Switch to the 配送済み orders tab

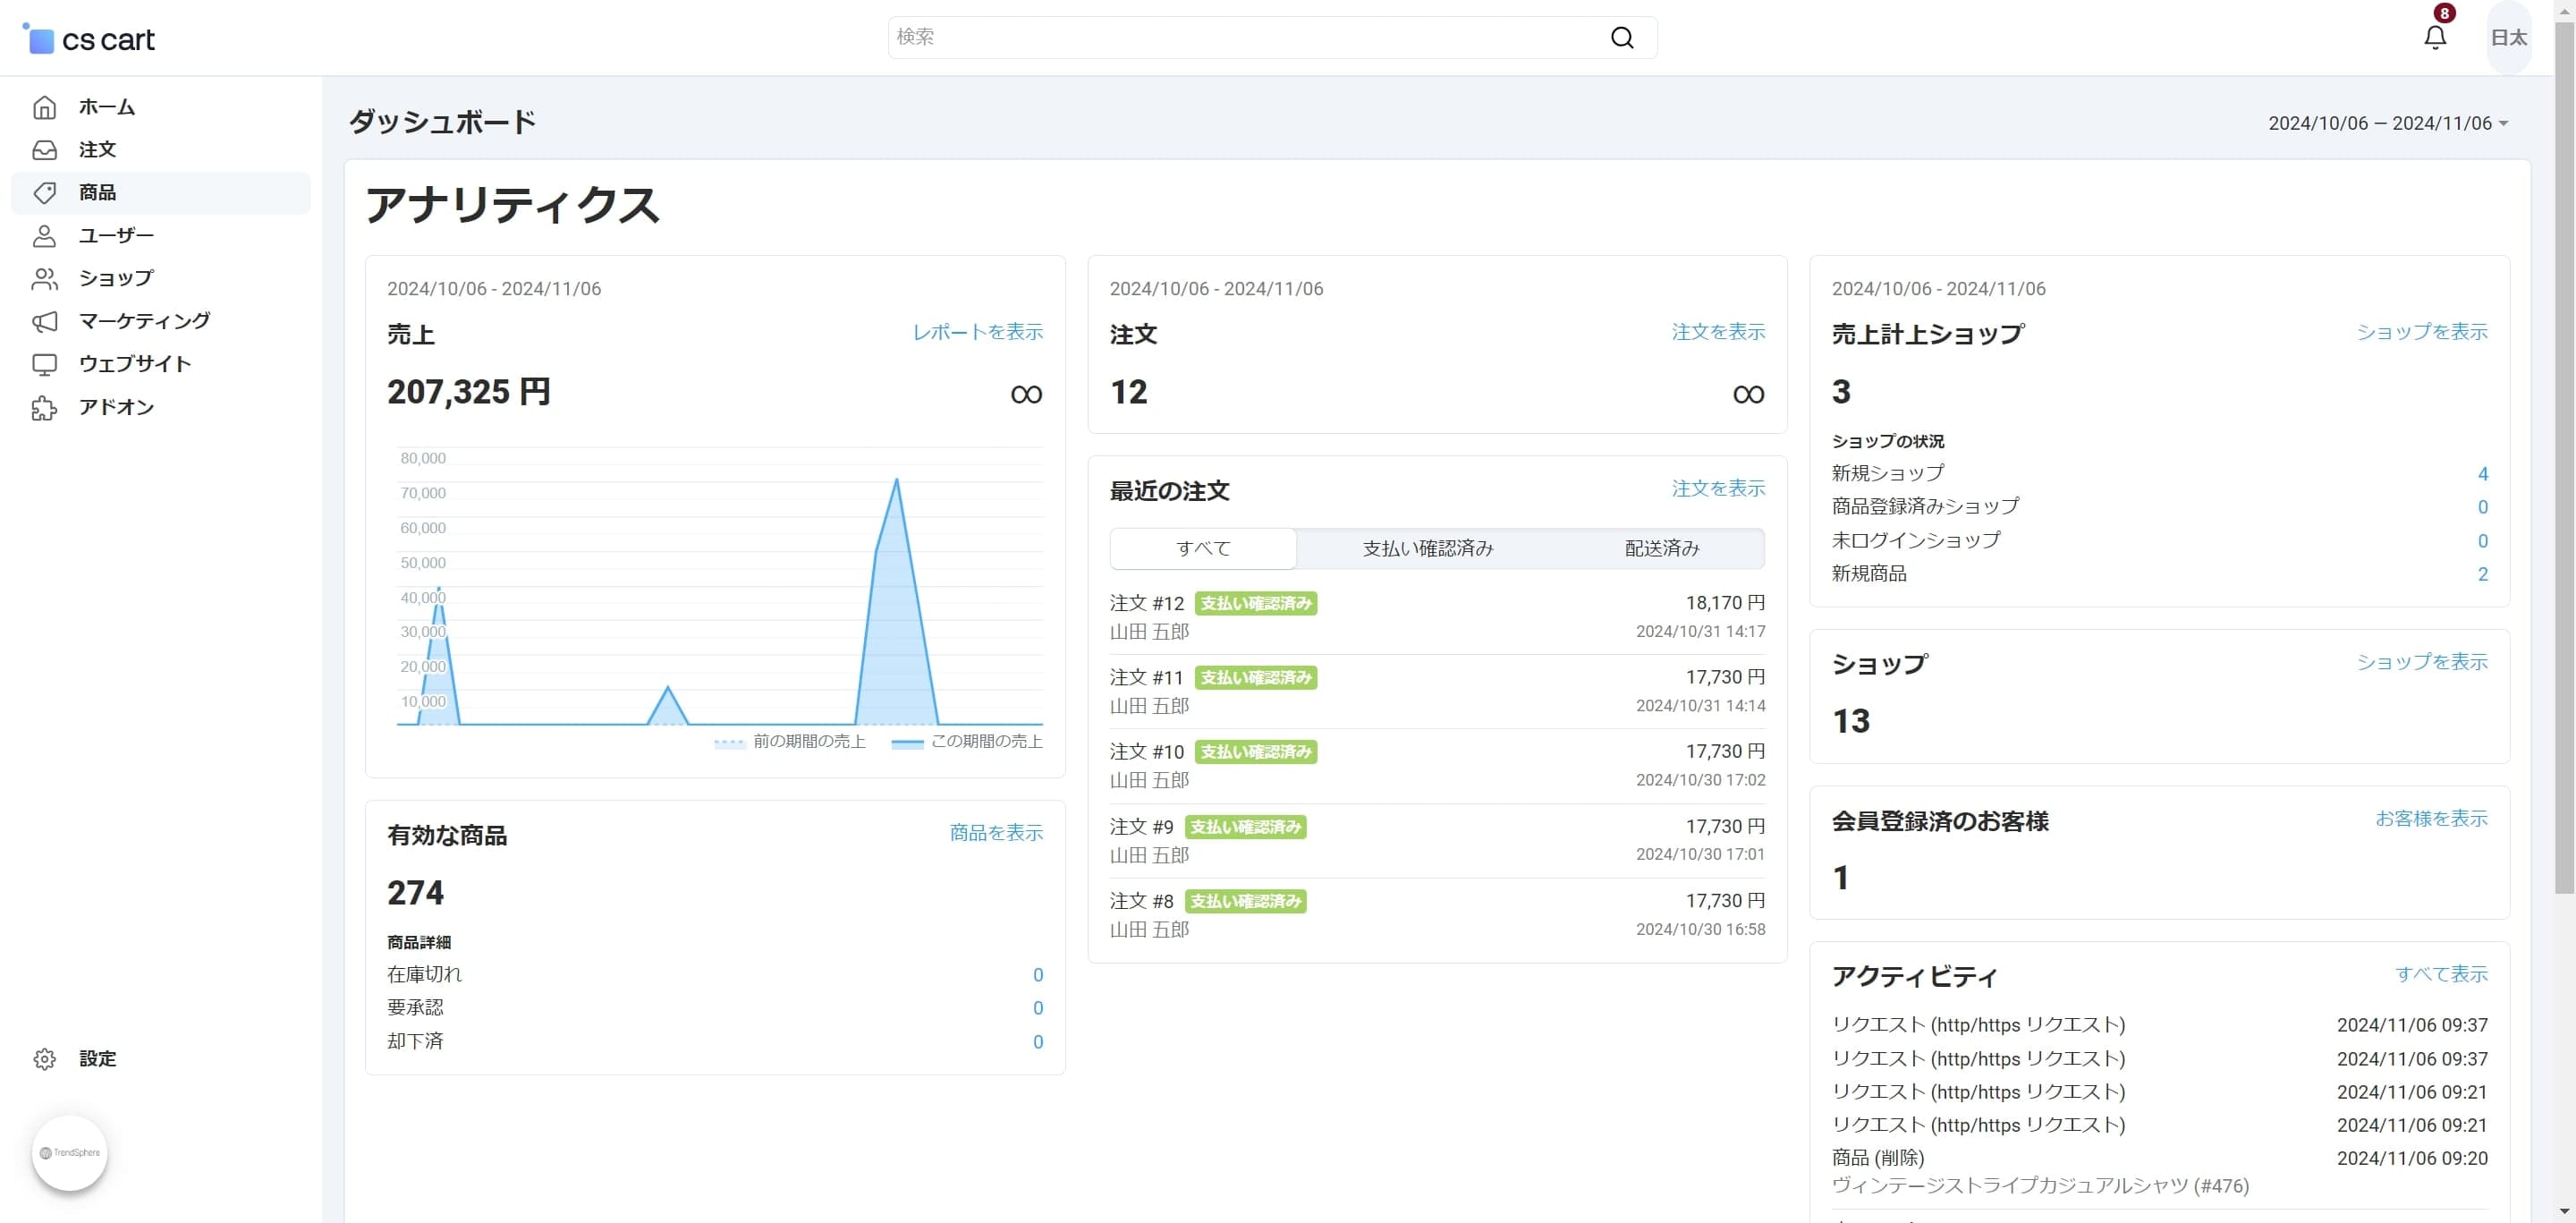(x=1661, y=548)
